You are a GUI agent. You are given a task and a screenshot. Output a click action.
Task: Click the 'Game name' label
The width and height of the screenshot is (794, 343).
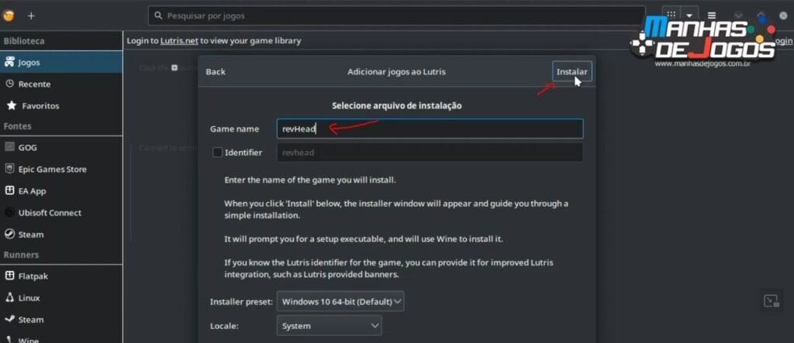[x=234, y=129]
